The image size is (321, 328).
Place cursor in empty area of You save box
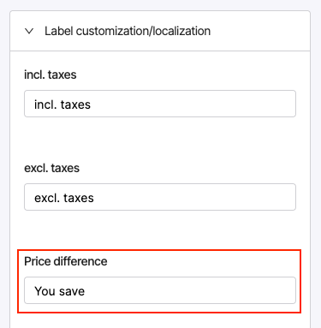(x=190, y=290)
